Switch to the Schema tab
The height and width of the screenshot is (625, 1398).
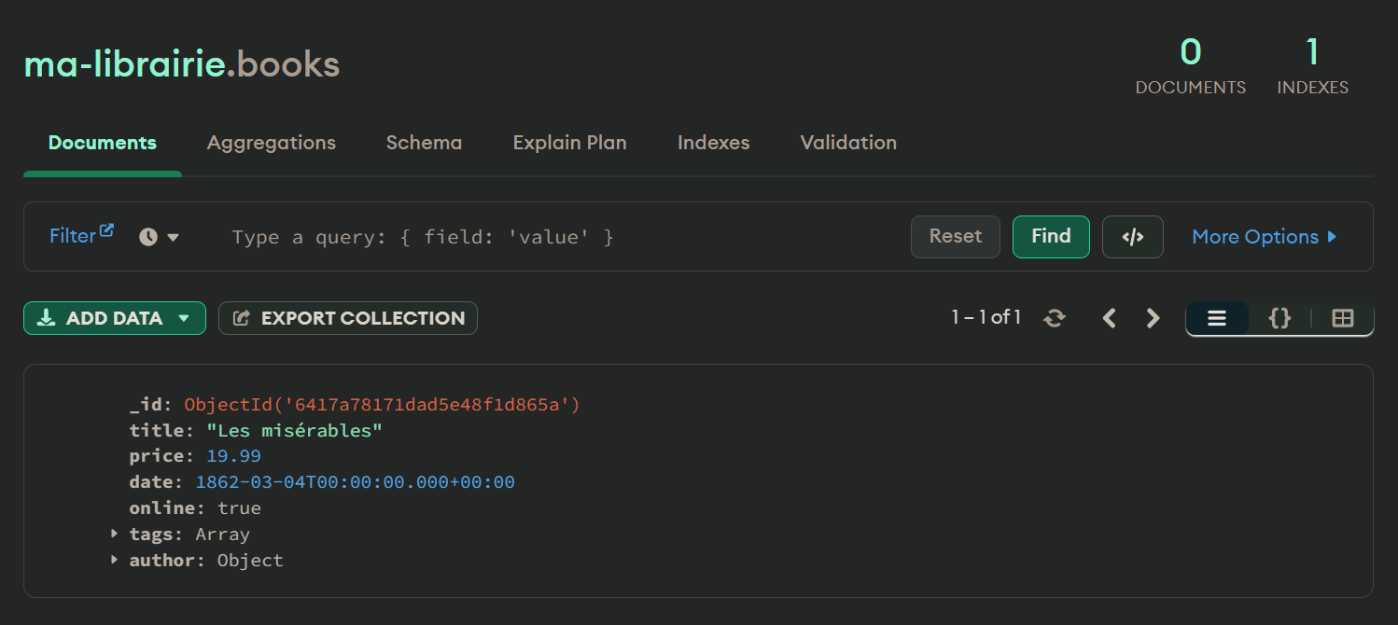pyautogui.click(x=424, y=143)
